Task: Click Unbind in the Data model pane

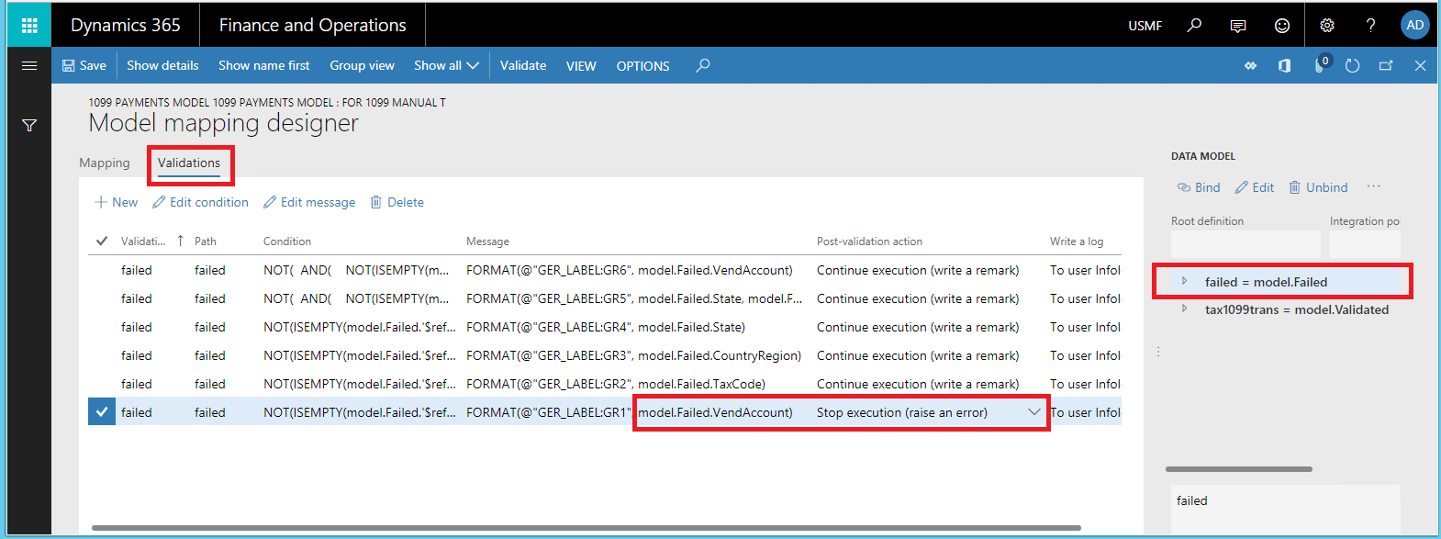Action: pos(1318,187)
